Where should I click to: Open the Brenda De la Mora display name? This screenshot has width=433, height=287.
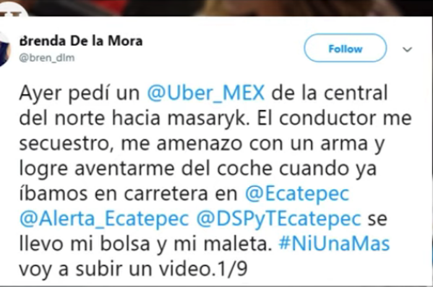coord(81,41)
